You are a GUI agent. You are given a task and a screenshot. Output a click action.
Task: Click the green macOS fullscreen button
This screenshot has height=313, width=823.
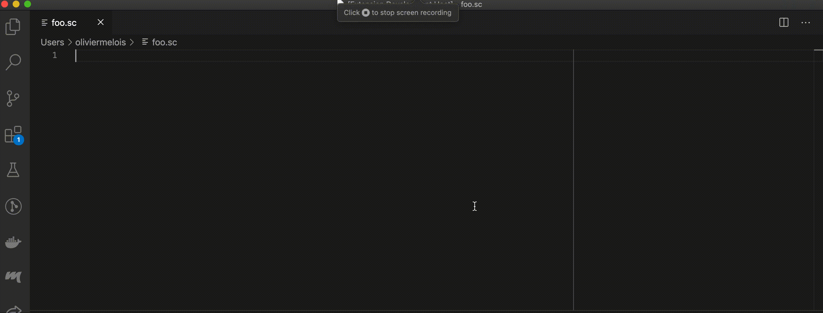click(28, 4)
